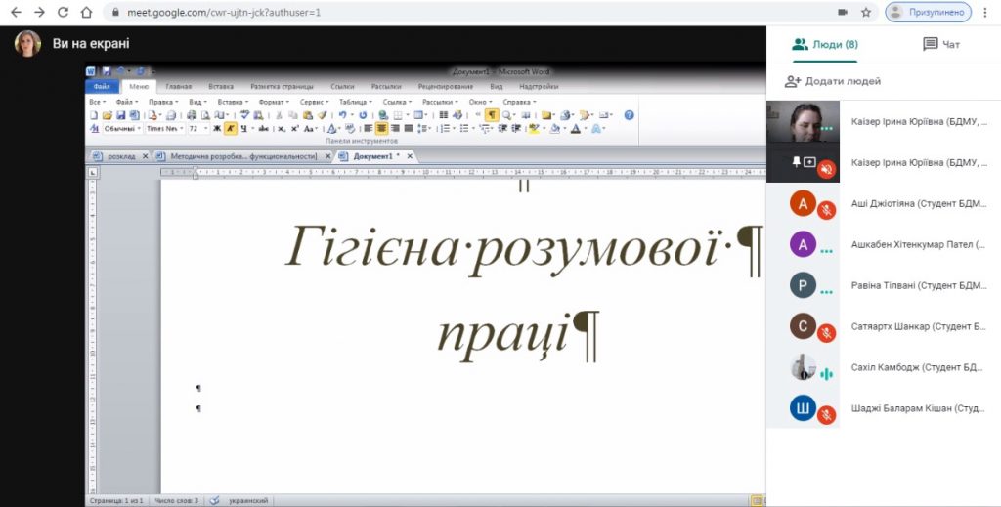Click the camera permission icon in address bar

point(842,13)
